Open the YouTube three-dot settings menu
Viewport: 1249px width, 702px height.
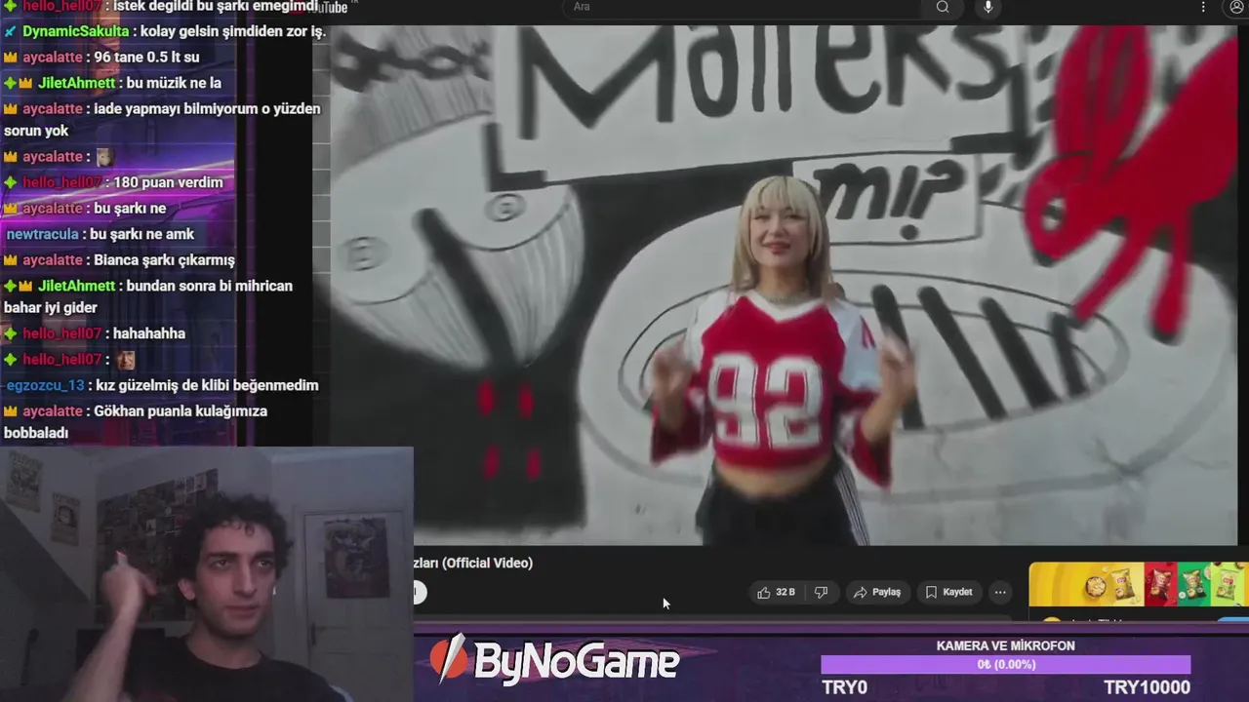(x=1202, y=7)
